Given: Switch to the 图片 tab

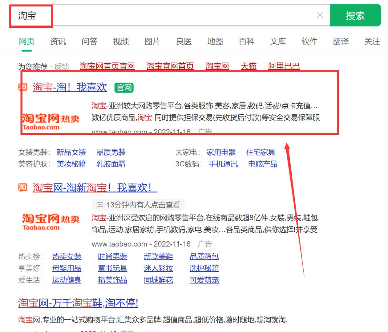Looking at the screenshot, I should tap(152, 41).
